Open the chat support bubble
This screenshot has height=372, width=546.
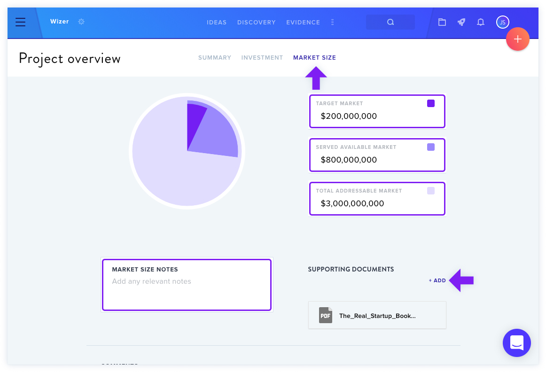pos(517,343)
